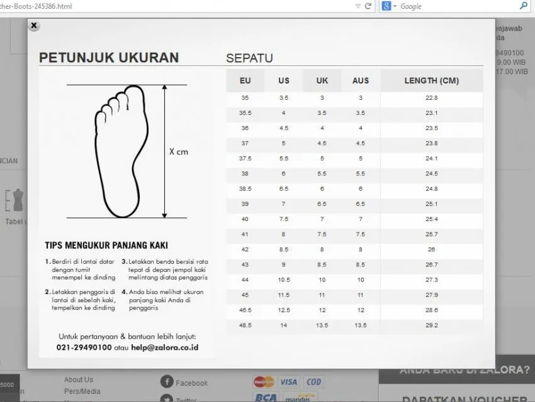Click the EU column header

pos(245,80)
